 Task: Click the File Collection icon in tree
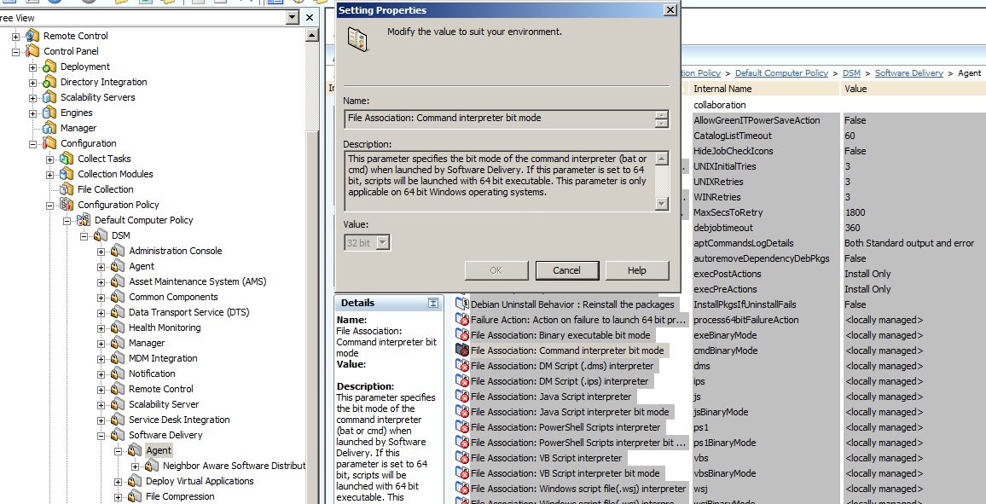tap(67, 189)
